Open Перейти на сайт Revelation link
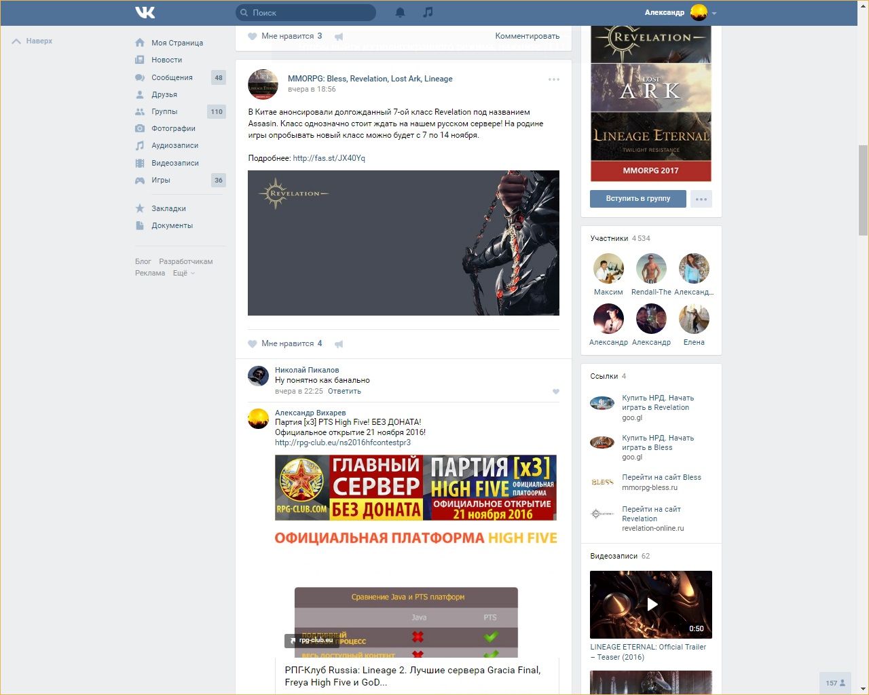 pos(651,514)
